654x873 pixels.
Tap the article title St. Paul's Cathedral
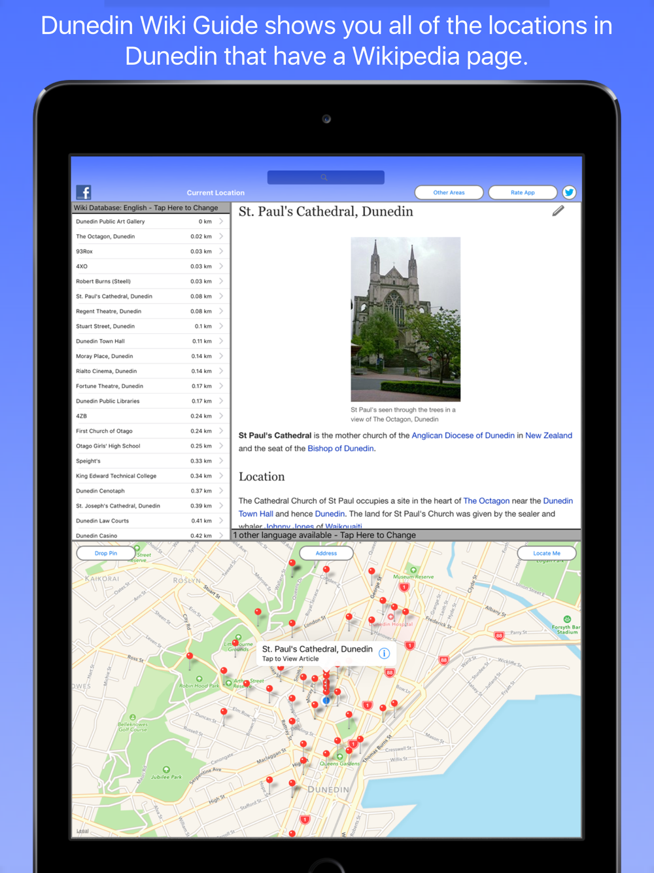point(326,211)
